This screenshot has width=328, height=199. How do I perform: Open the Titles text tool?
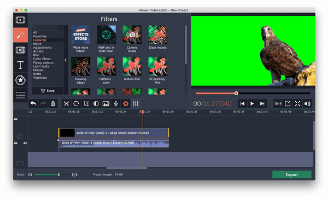(20, 65)
